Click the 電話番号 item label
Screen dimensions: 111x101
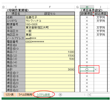point(16,41)
